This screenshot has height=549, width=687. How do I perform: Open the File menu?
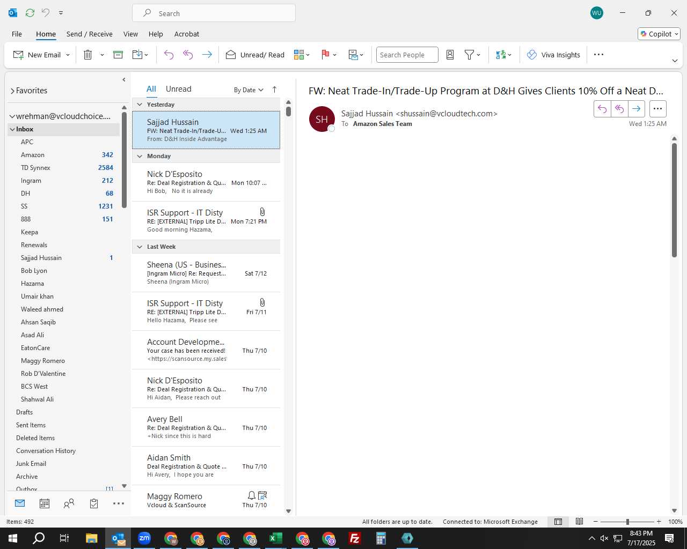point(17,34)
